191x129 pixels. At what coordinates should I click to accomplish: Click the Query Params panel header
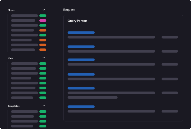[78, 21]
